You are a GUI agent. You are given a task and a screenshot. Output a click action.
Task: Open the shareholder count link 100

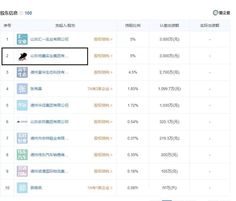(28, 13)
